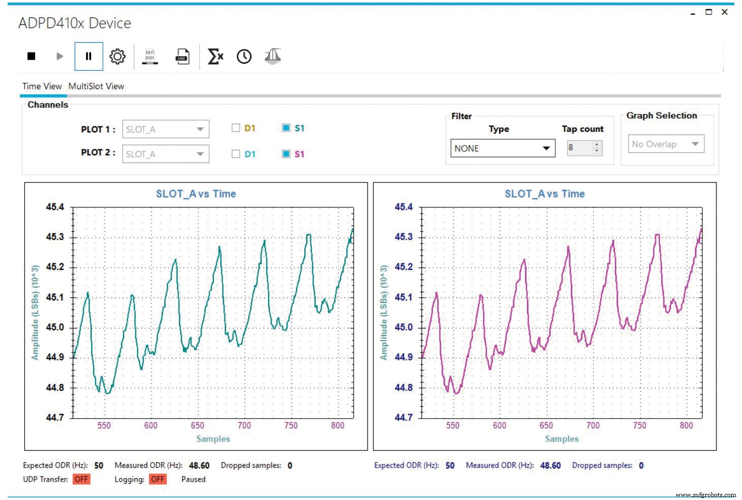Open the Graph Selection No Overlap dropdown

pos(665,144)
